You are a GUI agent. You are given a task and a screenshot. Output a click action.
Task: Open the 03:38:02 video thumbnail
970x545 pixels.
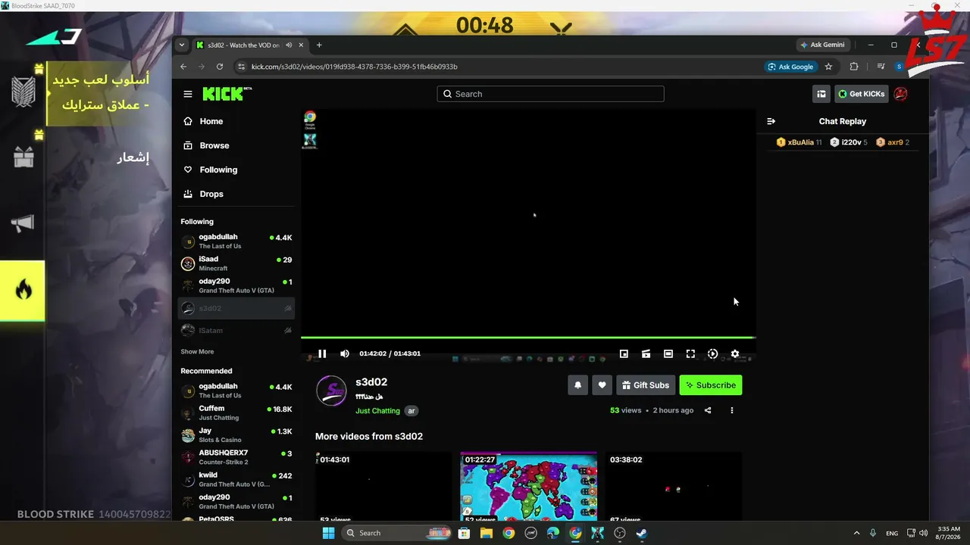pos(674,487)
